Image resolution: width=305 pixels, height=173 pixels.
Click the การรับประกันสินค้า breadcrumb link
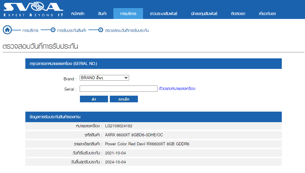71,30
